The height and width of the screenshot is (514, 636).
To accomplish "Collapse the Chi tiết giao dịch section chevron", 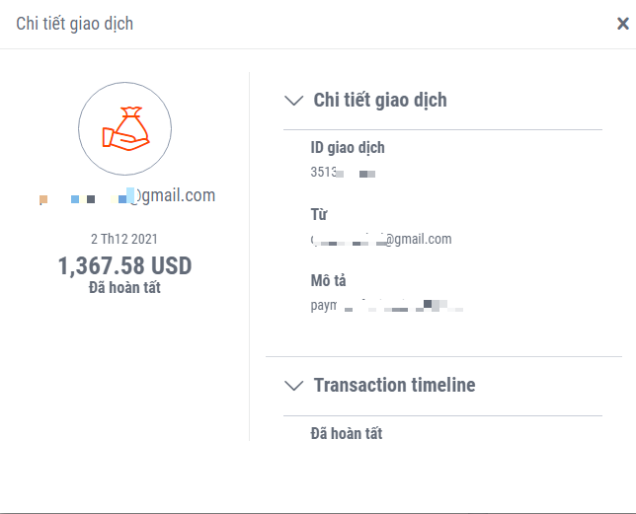I will (293, 100).
